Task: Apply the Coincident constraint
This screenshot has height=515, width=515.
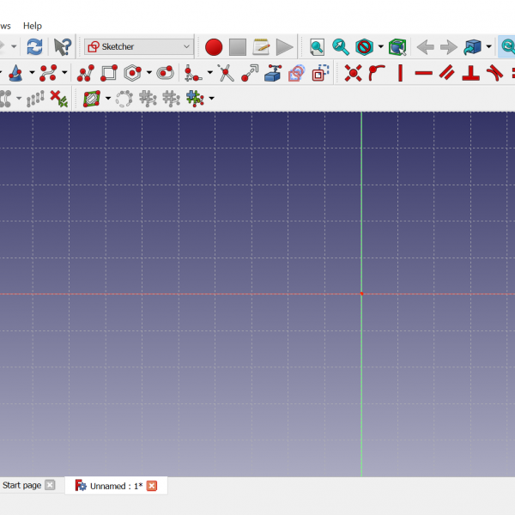Action: (353, 74)
